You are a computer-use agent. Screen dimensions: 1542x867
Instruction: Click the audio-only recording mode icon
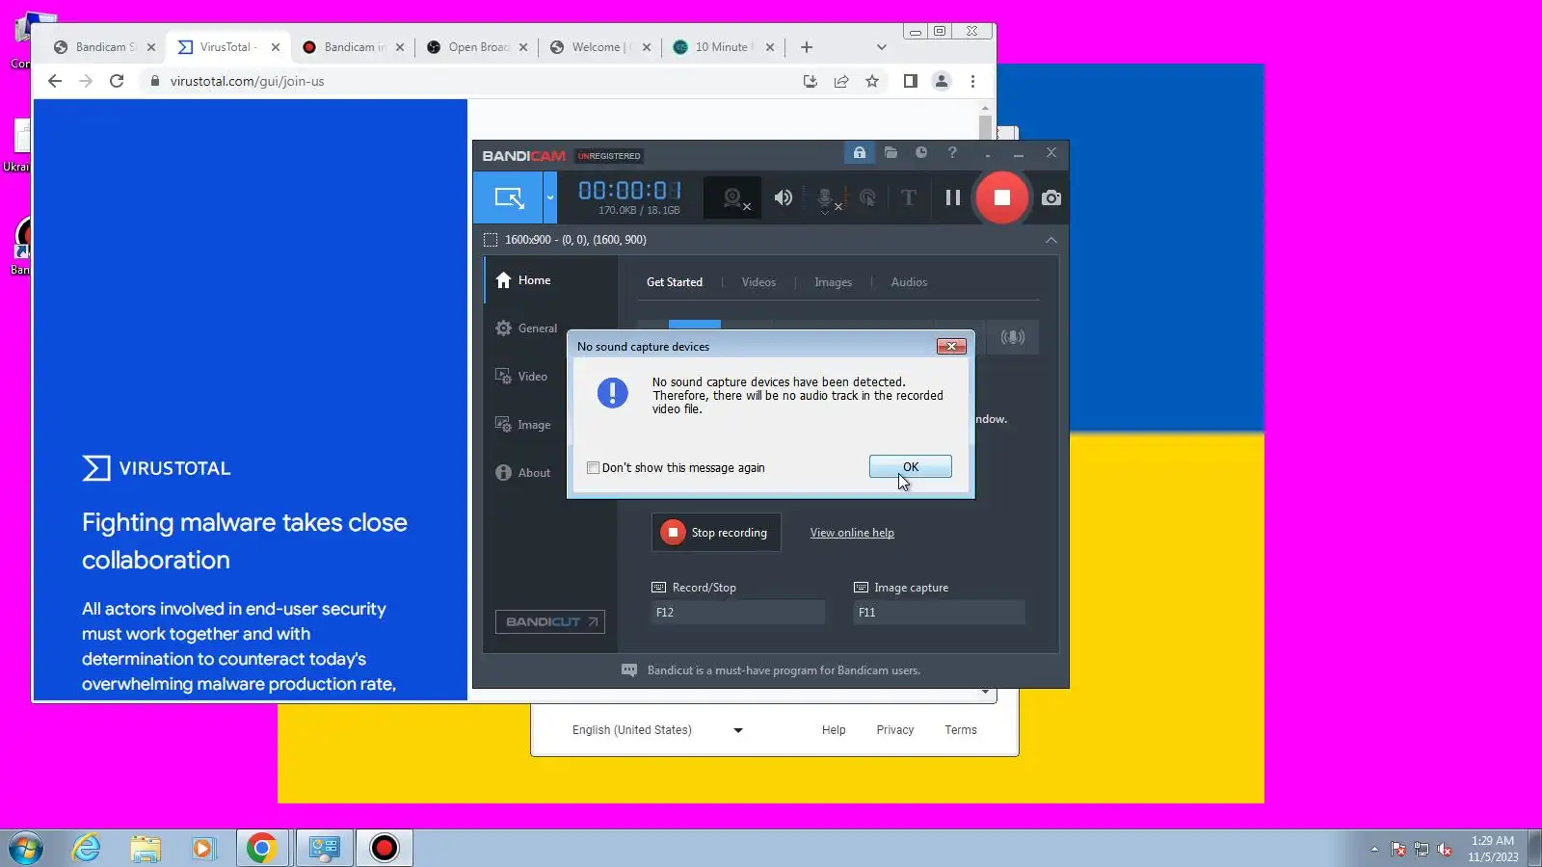1012,337
